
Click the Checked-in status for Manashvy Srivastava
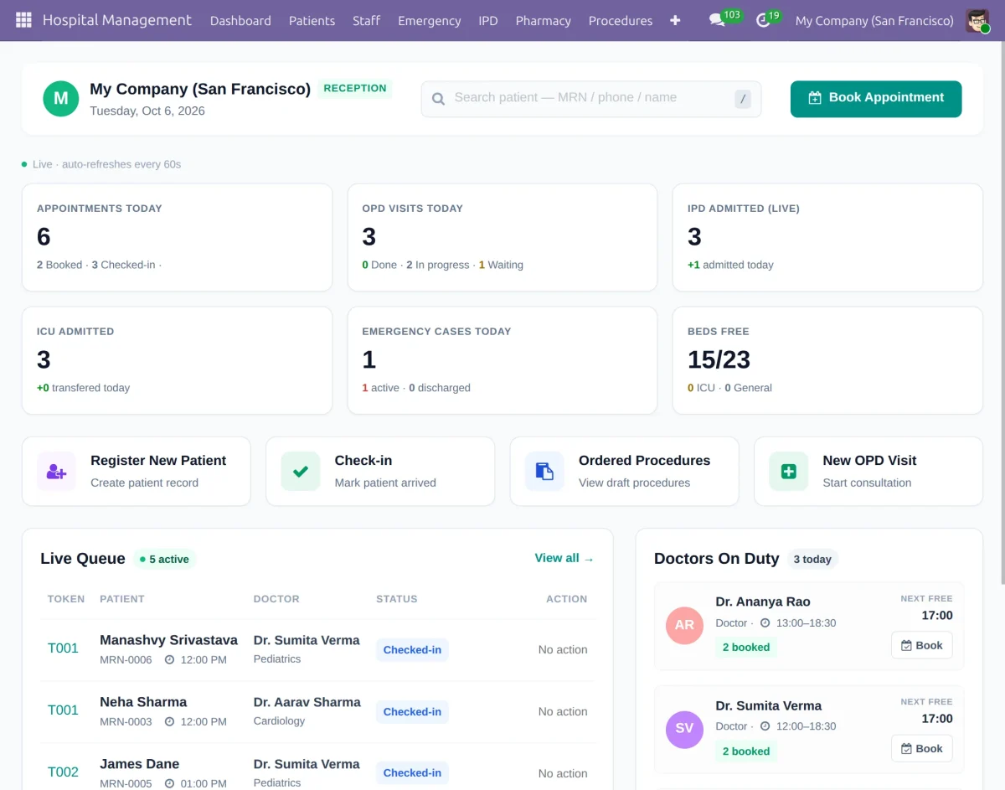pos(412,650)
